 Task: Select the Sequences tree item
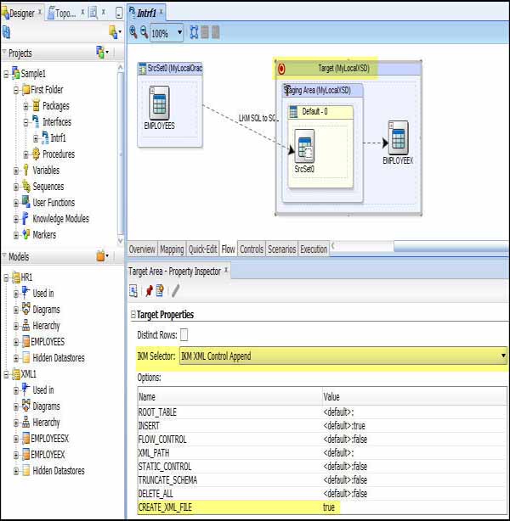pyautogui.click(x=48, y=187)
